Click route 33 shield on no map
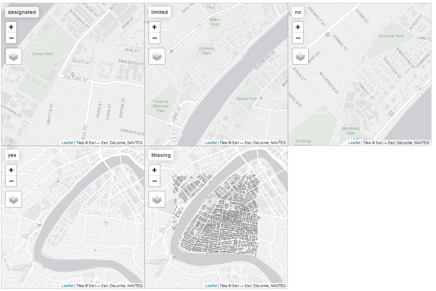Image resolution: width=436 pixels, height=291 pixels. (420, 89)
